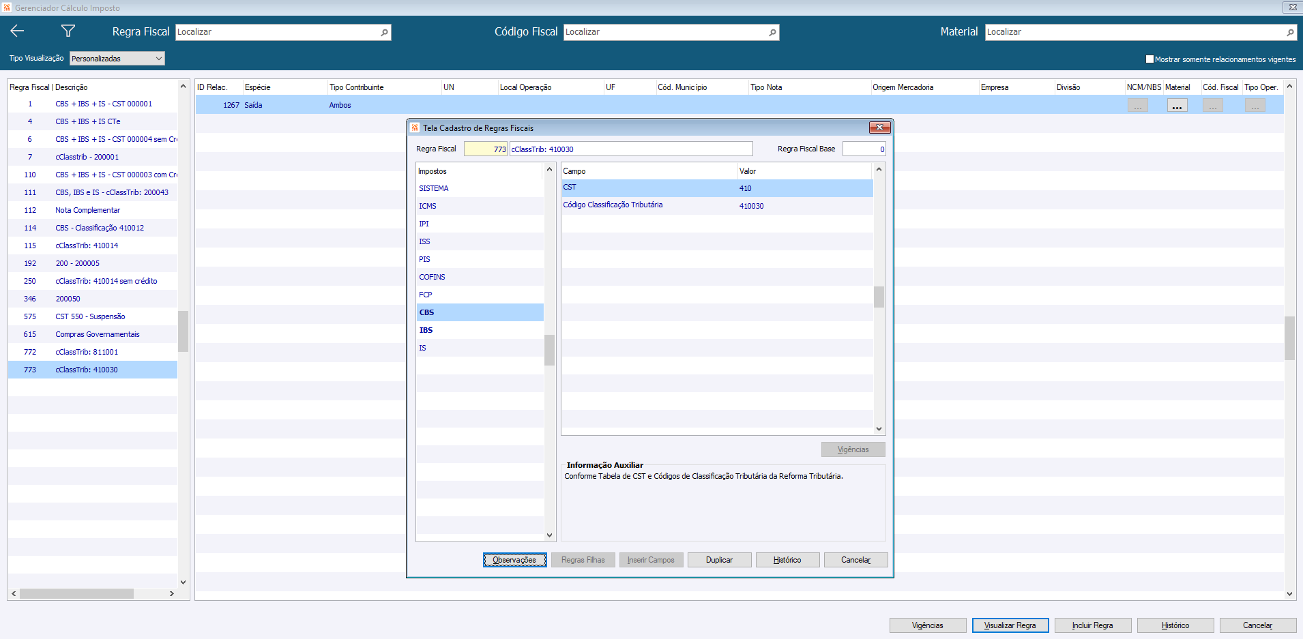
Task: Select rule 575 CST 550 - Suspensão
Action: (x=93, y=316)
